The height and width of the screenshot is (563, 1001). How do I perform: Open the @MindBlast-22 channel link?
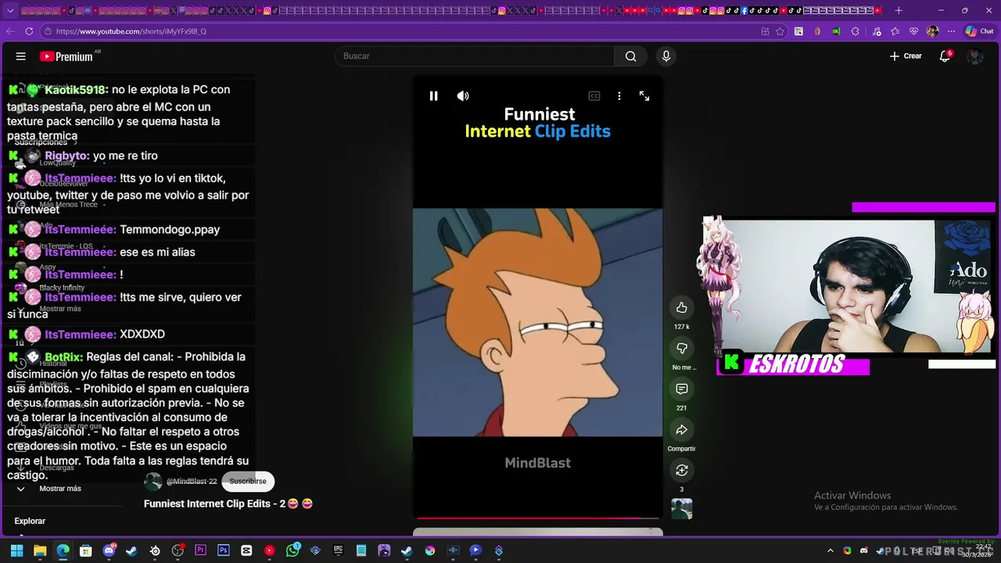tap(192, 482)
